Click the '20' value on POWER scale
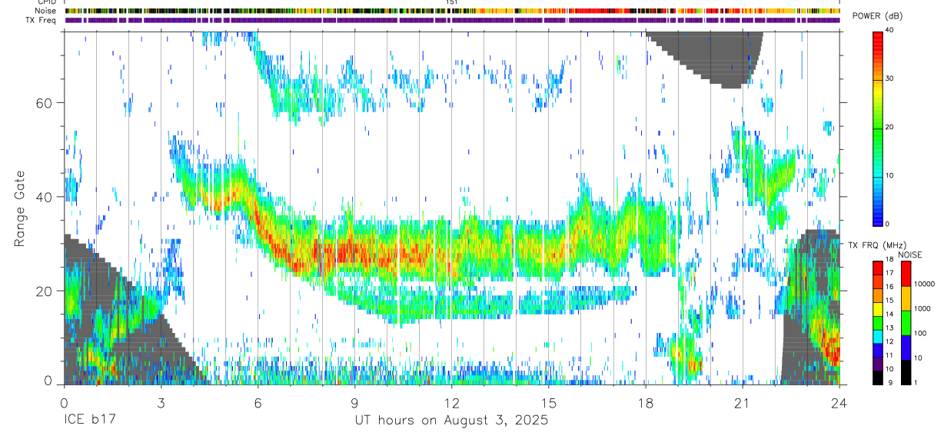Viewport: 944px width, 436px height. click(890, 128)
